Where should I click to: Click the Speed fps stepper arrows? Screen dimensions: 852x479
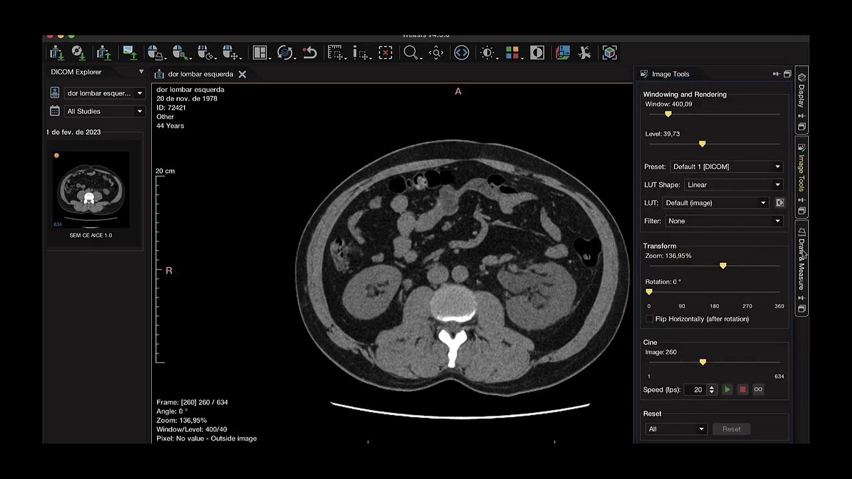point(712,390)
